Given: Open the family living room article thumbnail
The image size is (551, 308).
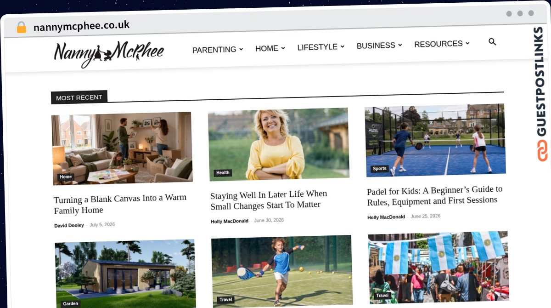Looking at the screenshot, I should click(122, 148).
